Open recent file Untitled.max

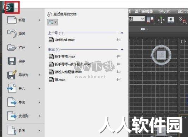tap(61, 40)
